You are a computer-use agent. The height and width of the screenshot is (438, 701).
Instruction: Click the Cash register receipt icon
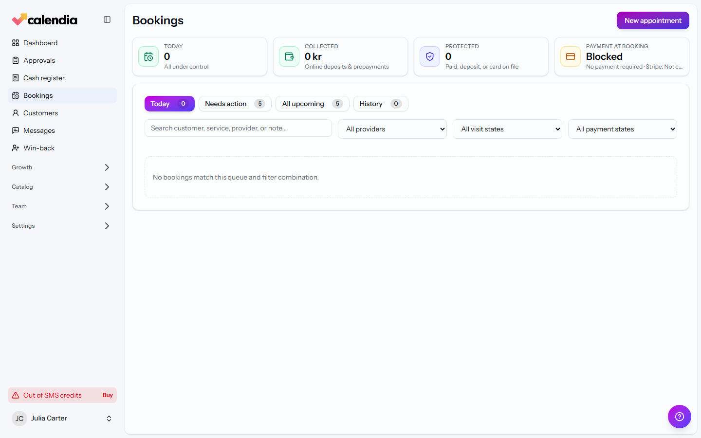point(16,78)
